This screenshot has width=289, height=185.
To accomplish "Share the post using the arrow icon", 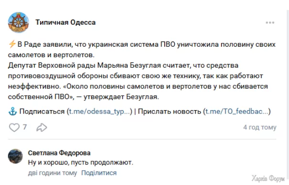I will click(42, 127).
